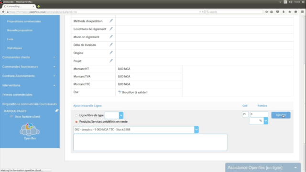Click the pencil next to Mode de règlement
306x172 pixels.
click(111, 37)
